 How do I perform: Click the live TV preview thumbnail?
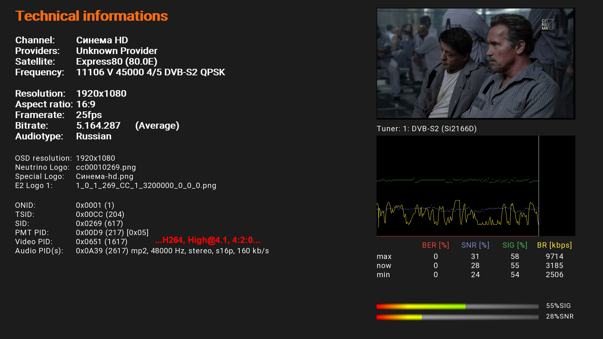pos(475,63)
